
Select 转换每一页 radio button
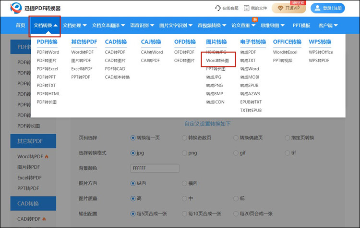[133, 138]
